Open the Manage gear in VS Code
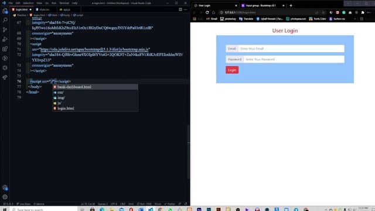Image resolution: width=375 pixels, height=211 pixels. point(5,197)
